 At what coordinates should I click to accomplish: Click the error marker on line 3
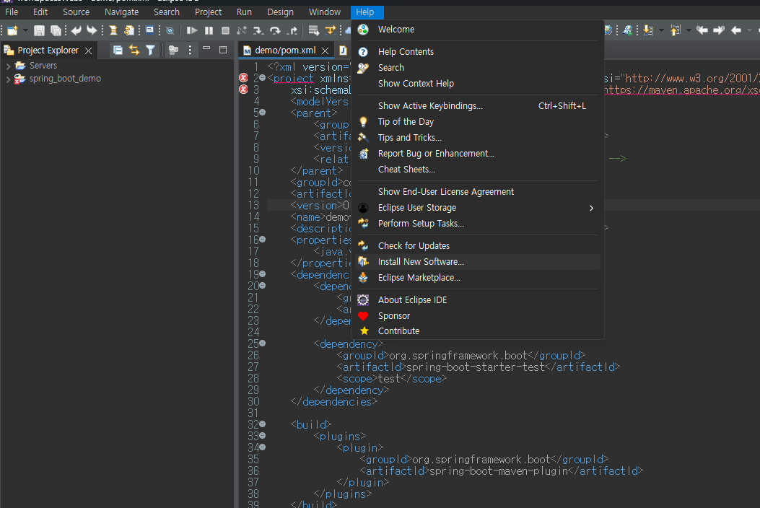(243, 89)
